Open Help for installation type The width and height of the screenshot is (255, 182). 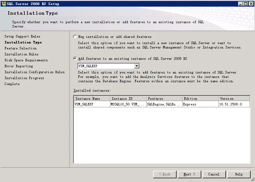click(239, 174)
